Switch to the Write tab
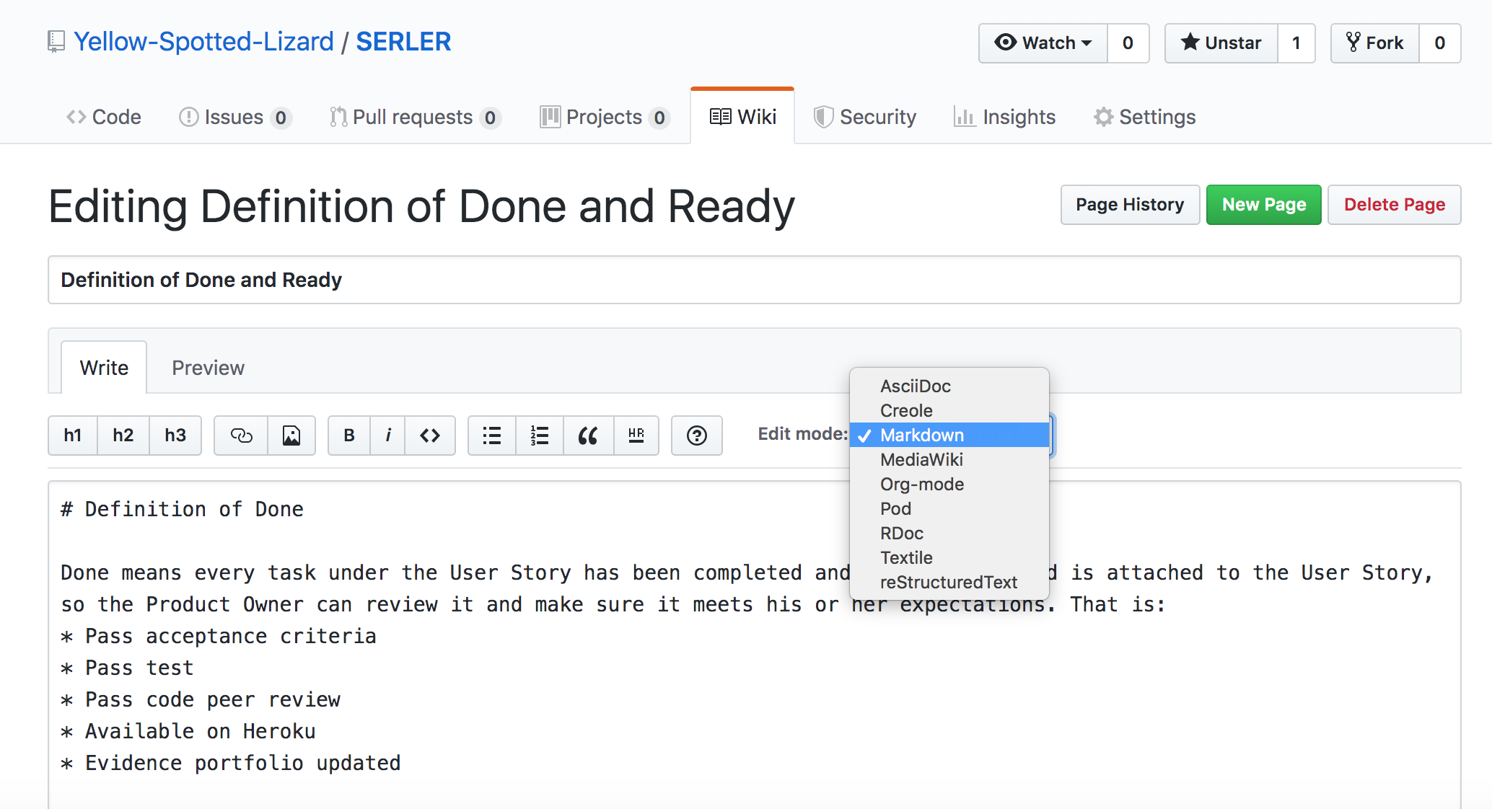This screenshot has width=1492, height=809. (x=104, y=368)
